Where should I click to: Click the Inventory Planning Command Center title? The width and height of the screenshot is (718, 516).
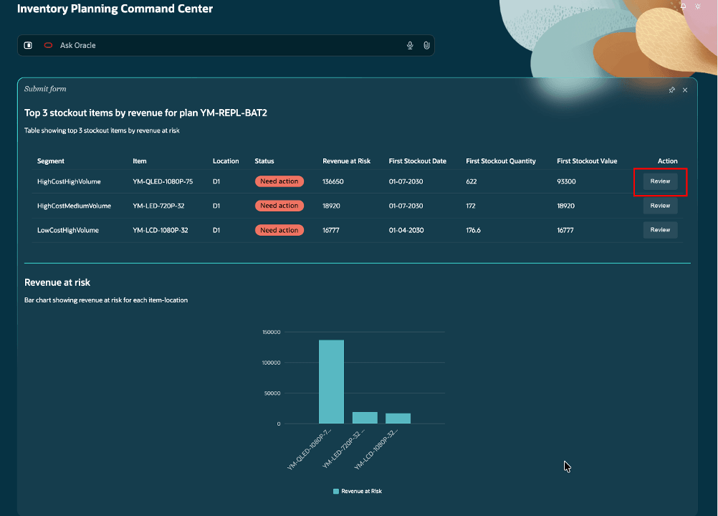(x=115, y=9)
